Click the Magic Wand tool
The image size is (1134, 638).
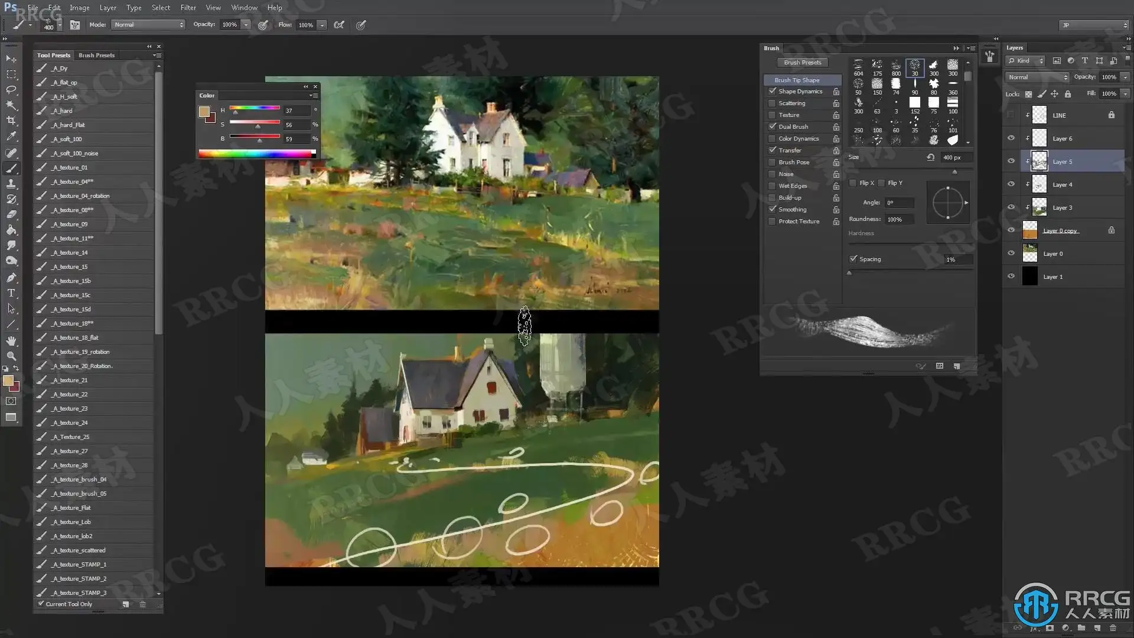coord(11,105)
